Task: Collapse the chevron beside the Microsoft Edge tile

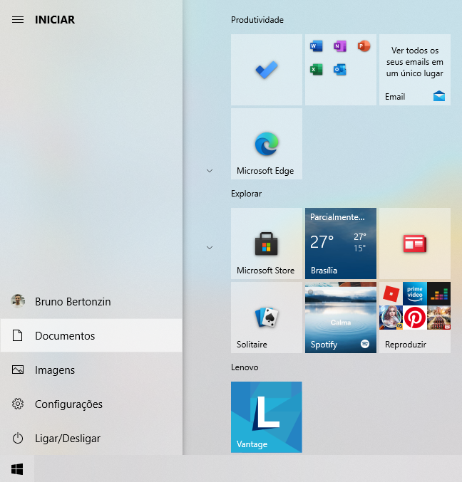Action: (x=210, y=171)
